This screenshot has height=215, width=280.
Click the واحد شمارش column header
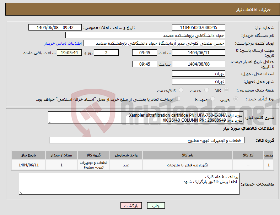[x=126, y=155]
